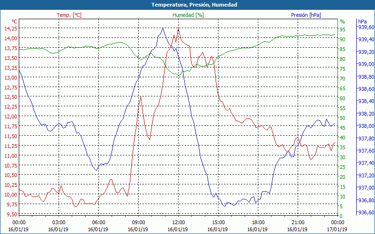Click the 938,00 pressure axis value
The width and height of the screenshot is (375, 234).
tap(366, 126)
